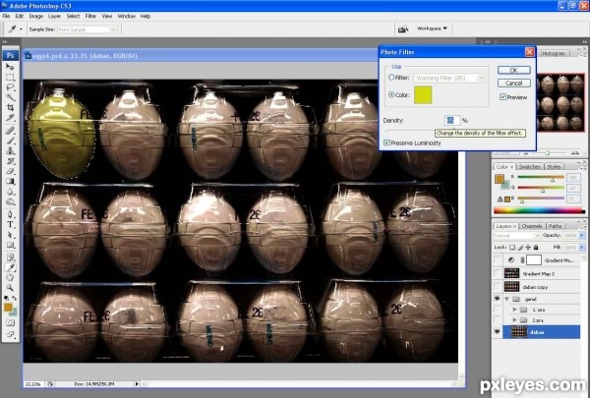Switch to the Channels tab
The image size is (590, 398).
[532, 226]
